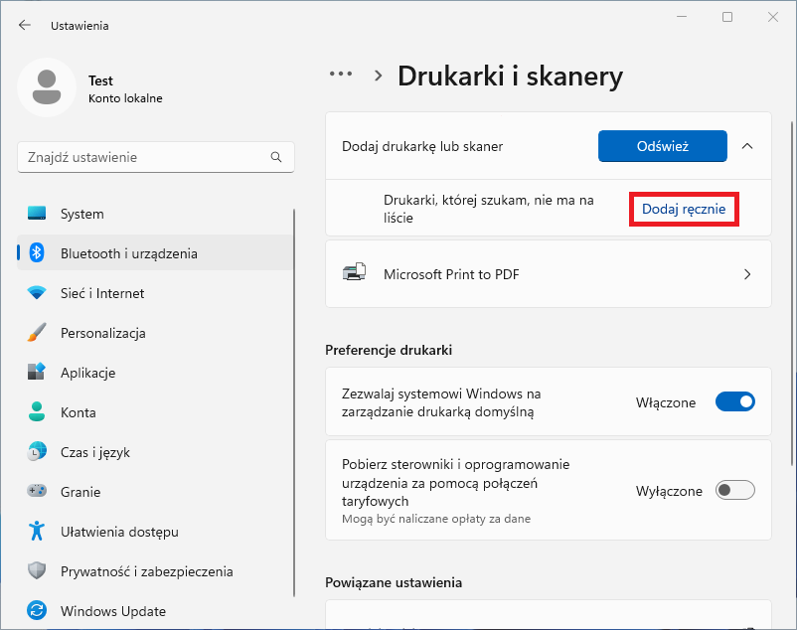
Task: Click the search magnifier icon
Action: pos(276,157)
